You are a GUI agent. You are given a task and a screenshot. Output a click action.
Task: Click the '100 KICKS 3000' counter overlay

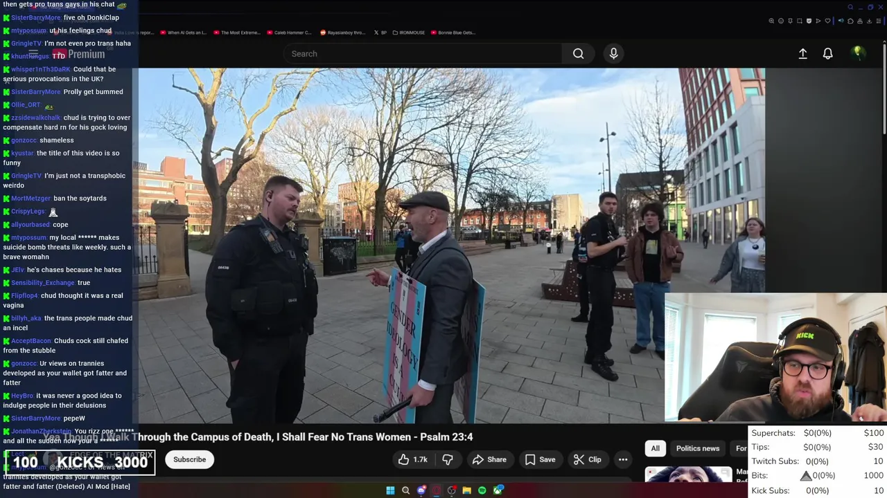[80, 462]
